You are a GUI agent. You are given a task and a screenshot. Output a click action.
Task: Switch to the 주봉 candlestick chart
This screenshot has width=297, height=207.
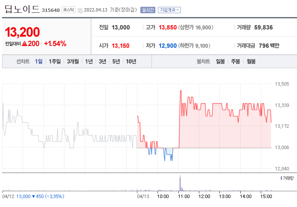click(x=236, y=61)
